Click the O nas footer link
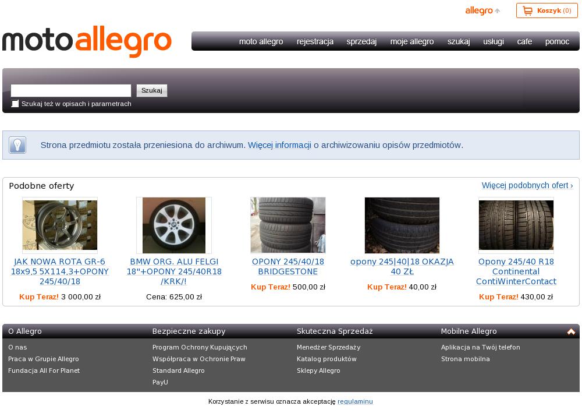 17,347
